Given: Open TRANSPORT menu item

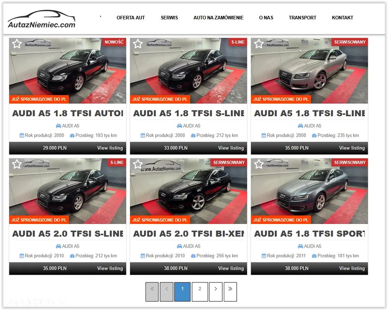Looking at the screenshot, I should tap(302, 18).
